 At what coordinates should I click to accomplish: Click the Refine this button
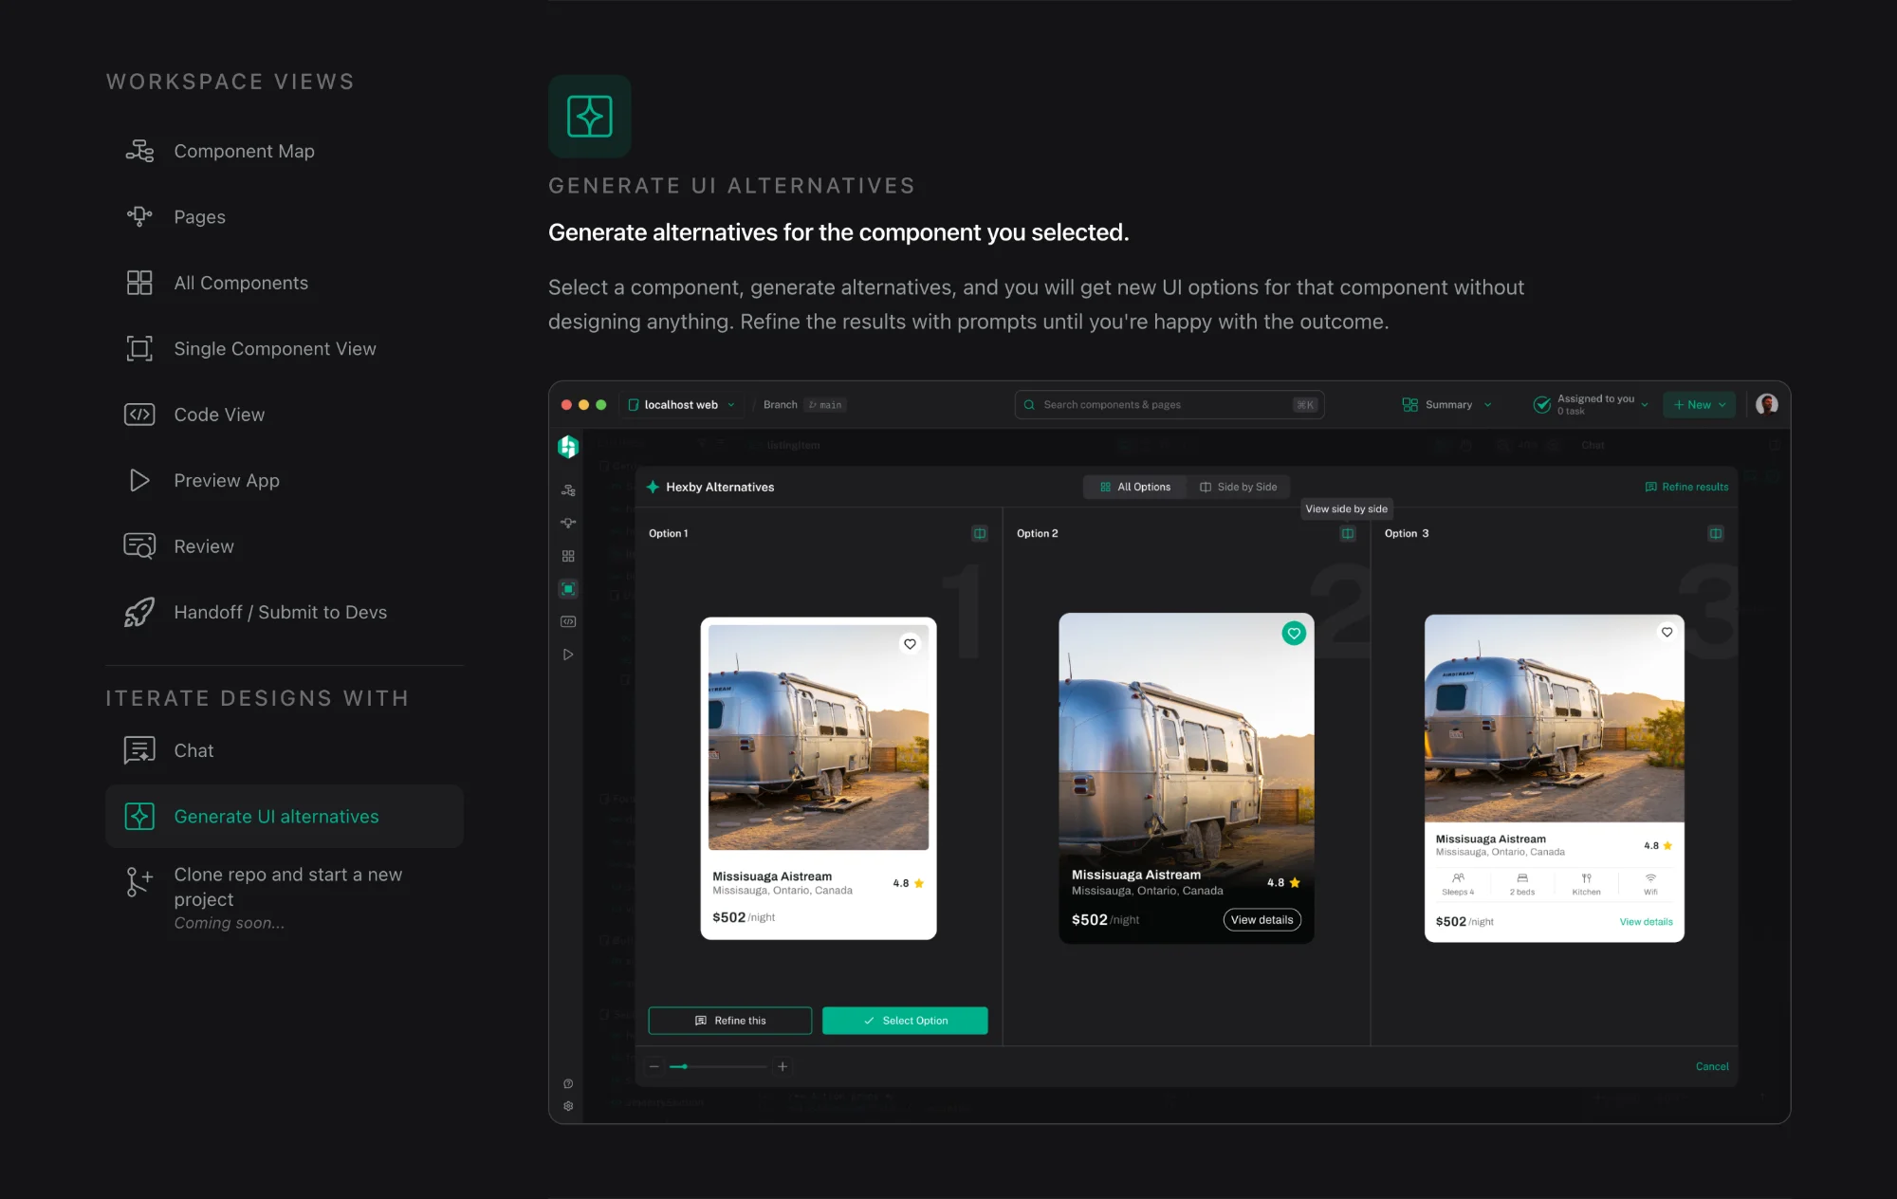tap(730, 1021)
